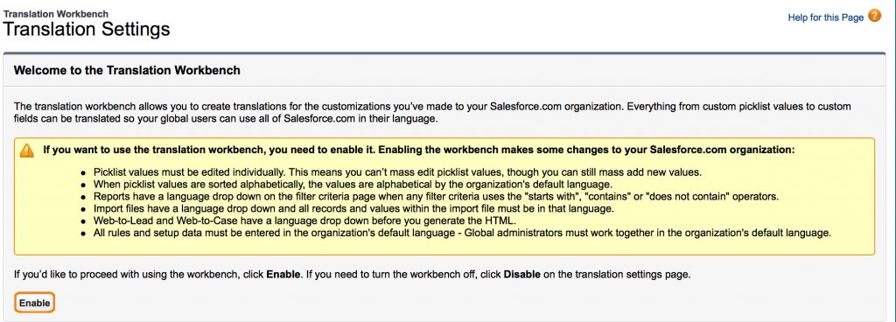Click the sentence about proceeding with the workbench
This screenshot has height=322, width=896.
352,275
